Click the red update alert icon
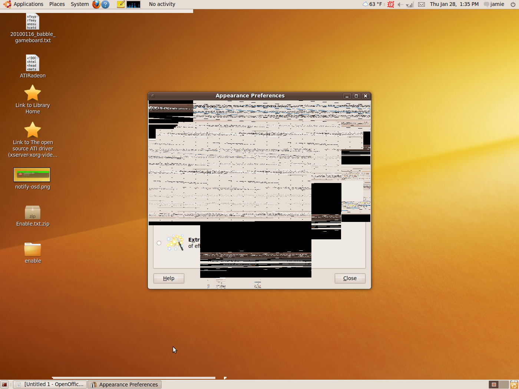The width and height of the screenshot is (519, 389). click(x=391, y=4)
